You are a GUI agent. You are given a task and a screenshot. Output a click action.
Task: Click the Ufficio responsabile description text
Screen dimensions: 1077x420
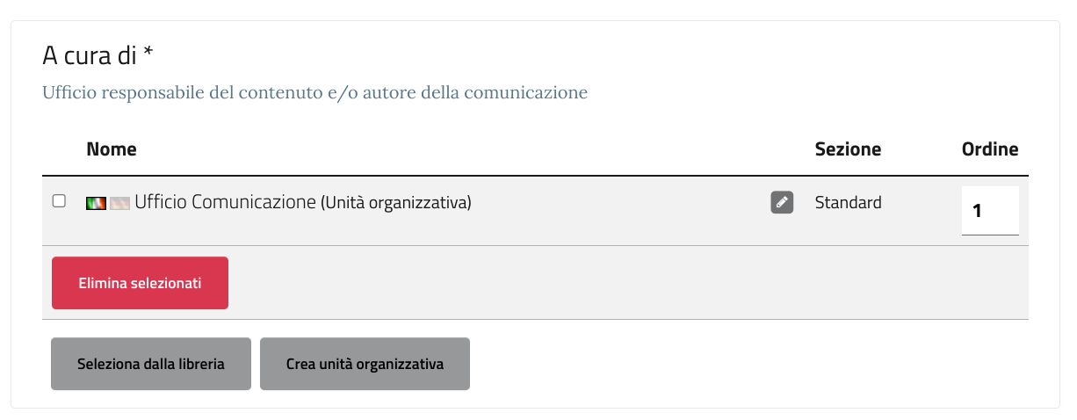coord(314,92)
